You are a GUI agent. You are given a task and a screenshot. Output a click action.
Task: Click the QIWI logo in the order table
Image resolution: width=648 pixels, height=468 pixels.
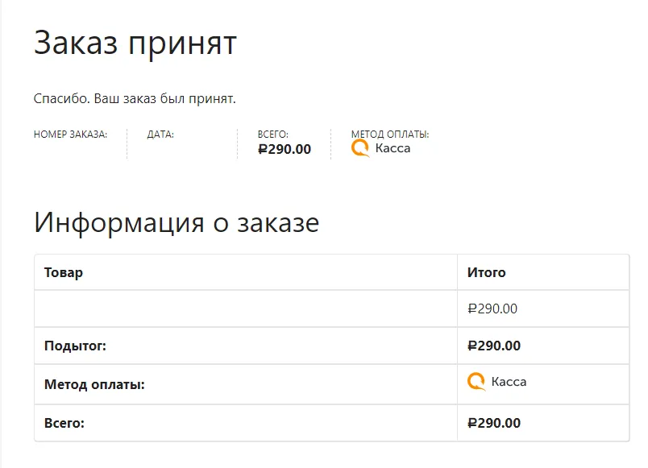pos(476,382)
